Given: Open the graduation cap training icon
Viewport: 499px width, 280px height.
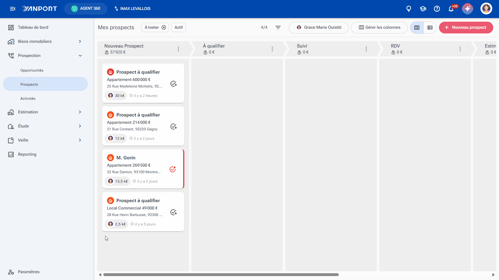Looking at the screenshot, I should tap(423, 9).
